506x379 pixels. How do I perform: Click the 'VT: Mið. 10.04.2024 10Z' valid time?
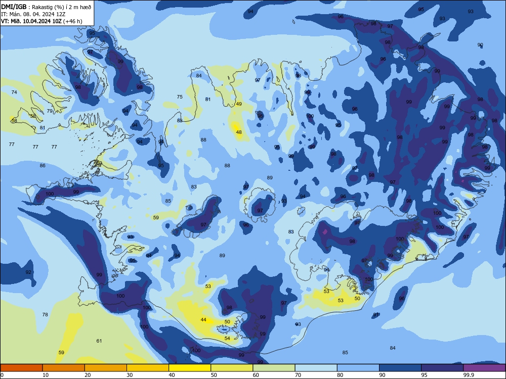31,21
